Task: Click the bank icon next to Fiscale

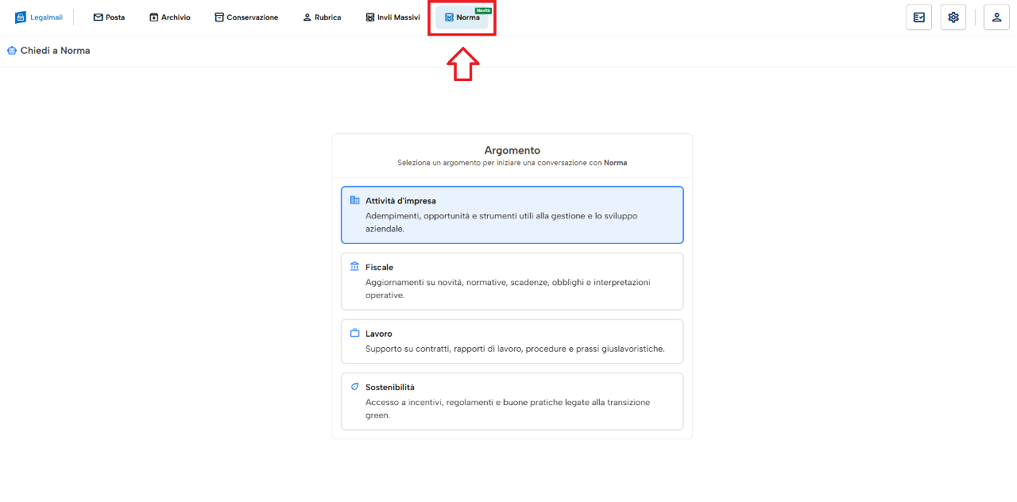Action: tap(355, 267)
